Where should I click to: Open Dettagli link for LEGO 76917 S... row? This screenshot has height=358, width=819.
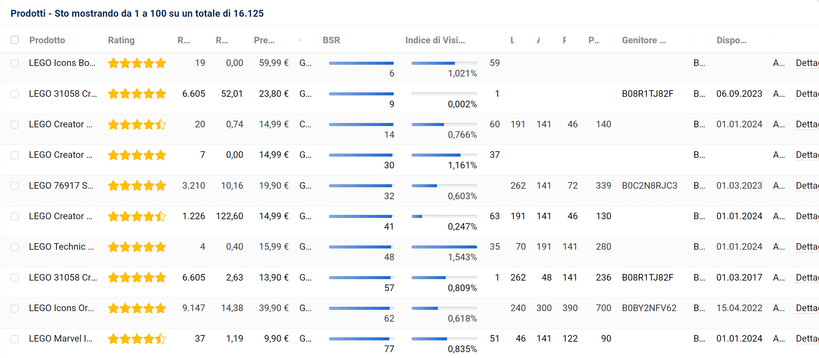click(807, 186)
